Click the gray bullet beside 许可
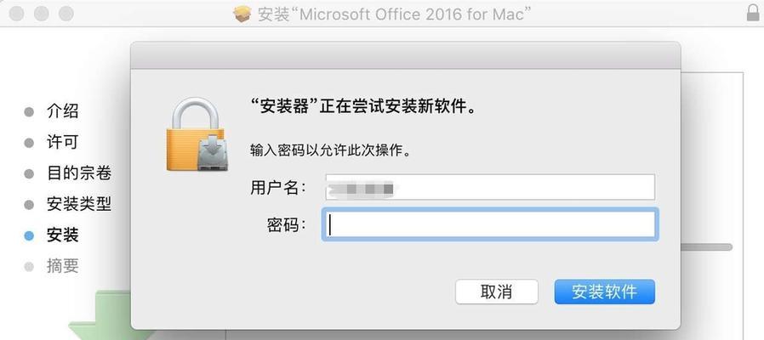Image resolution: width=764 pixels, height=340 pixels. point(29,143)
